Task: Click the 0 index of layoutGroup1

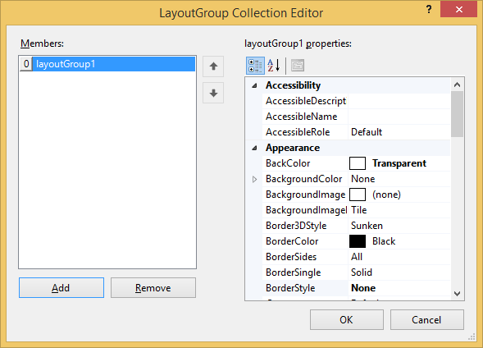Action: coord(26,64)
